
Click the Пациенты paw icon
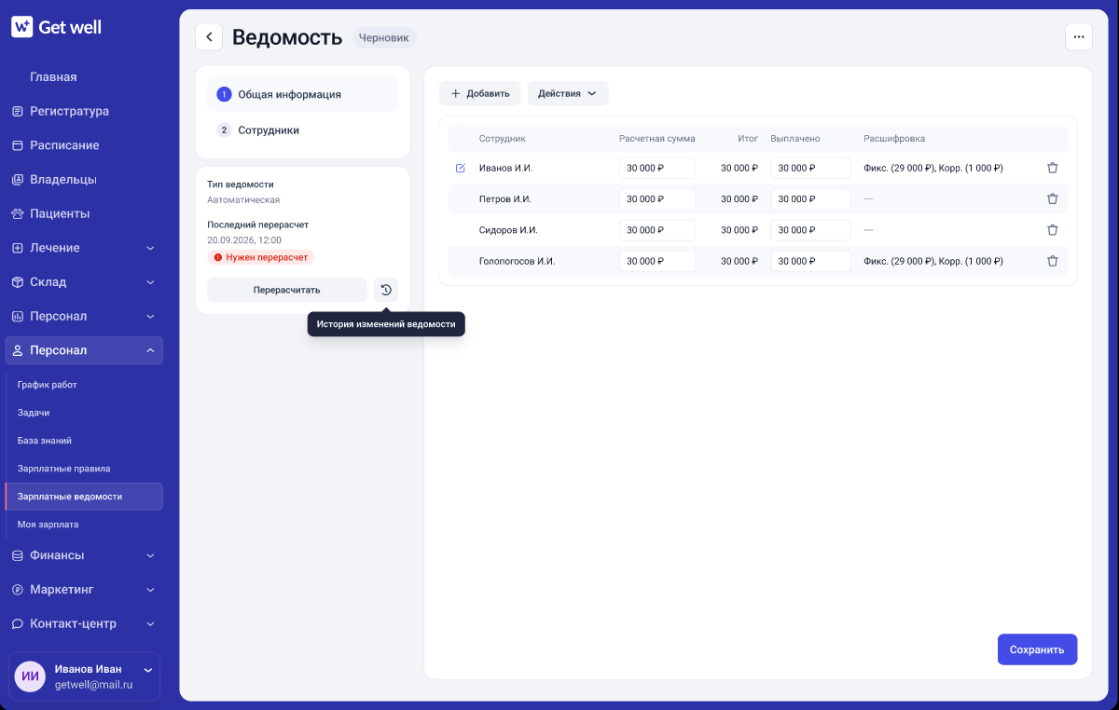click(18, 214)
